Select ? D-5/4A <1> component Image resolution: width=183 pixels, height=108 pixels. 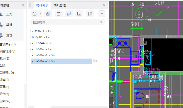click(x=42, y=43)
